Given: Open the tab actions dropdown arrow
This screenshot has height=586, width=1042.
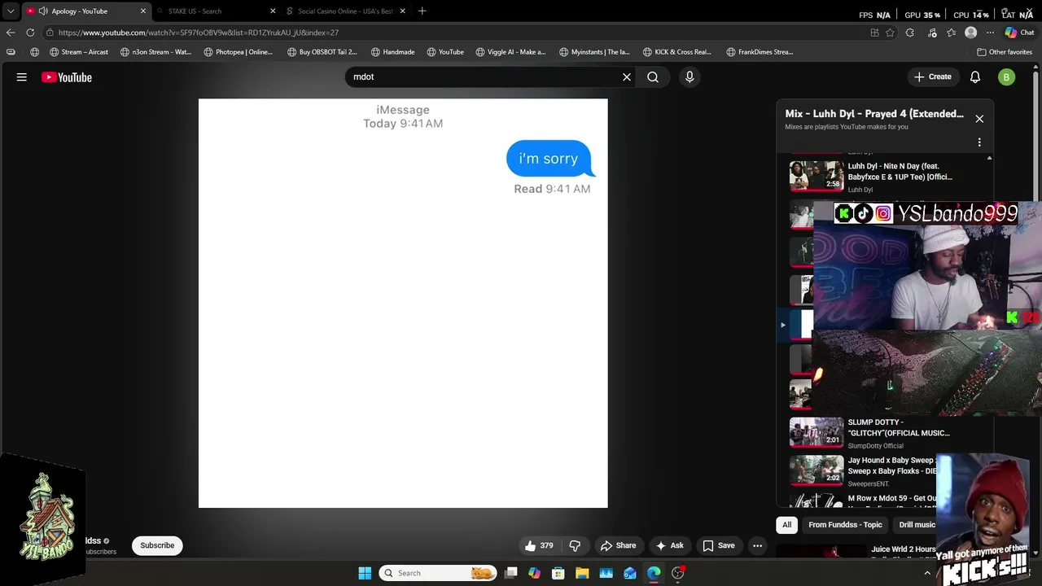Looking at the screenshot, I should (11, 11).
